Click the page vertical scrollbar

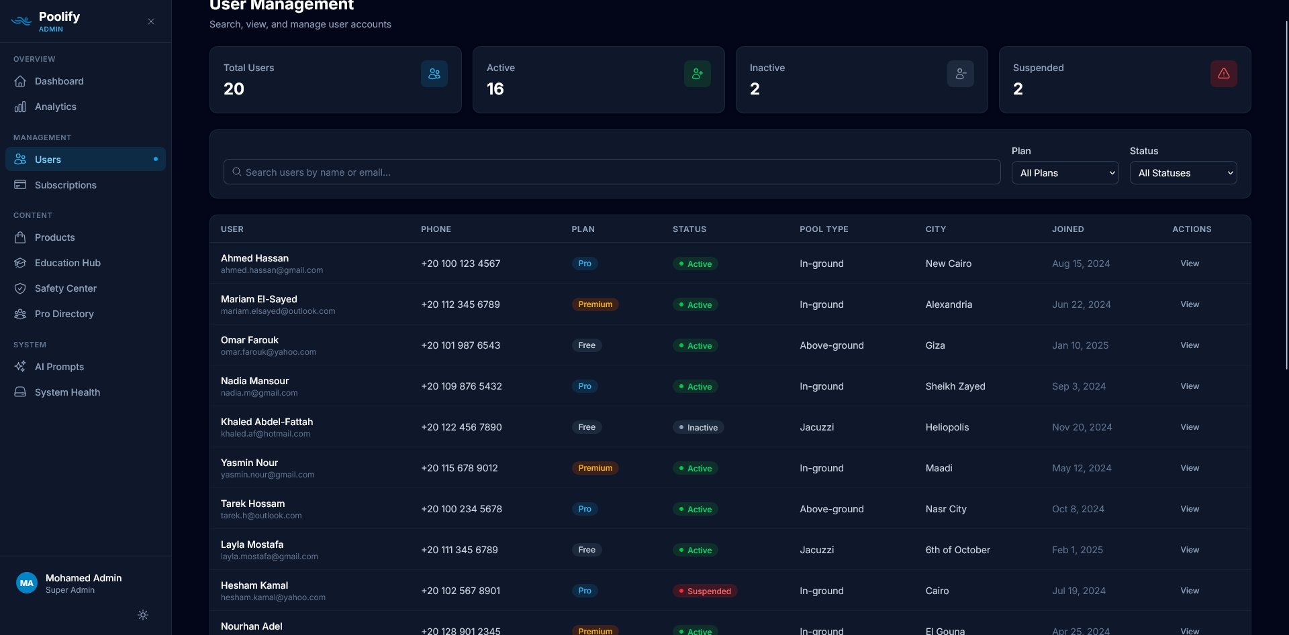point(1286,194)
